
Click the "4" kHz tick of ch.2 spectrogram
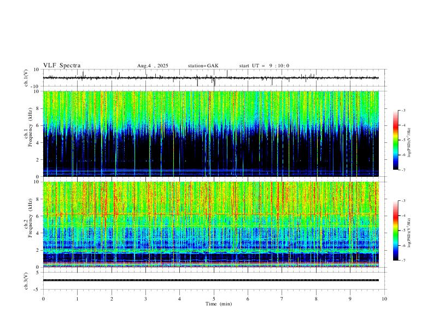tap(38, 233)
